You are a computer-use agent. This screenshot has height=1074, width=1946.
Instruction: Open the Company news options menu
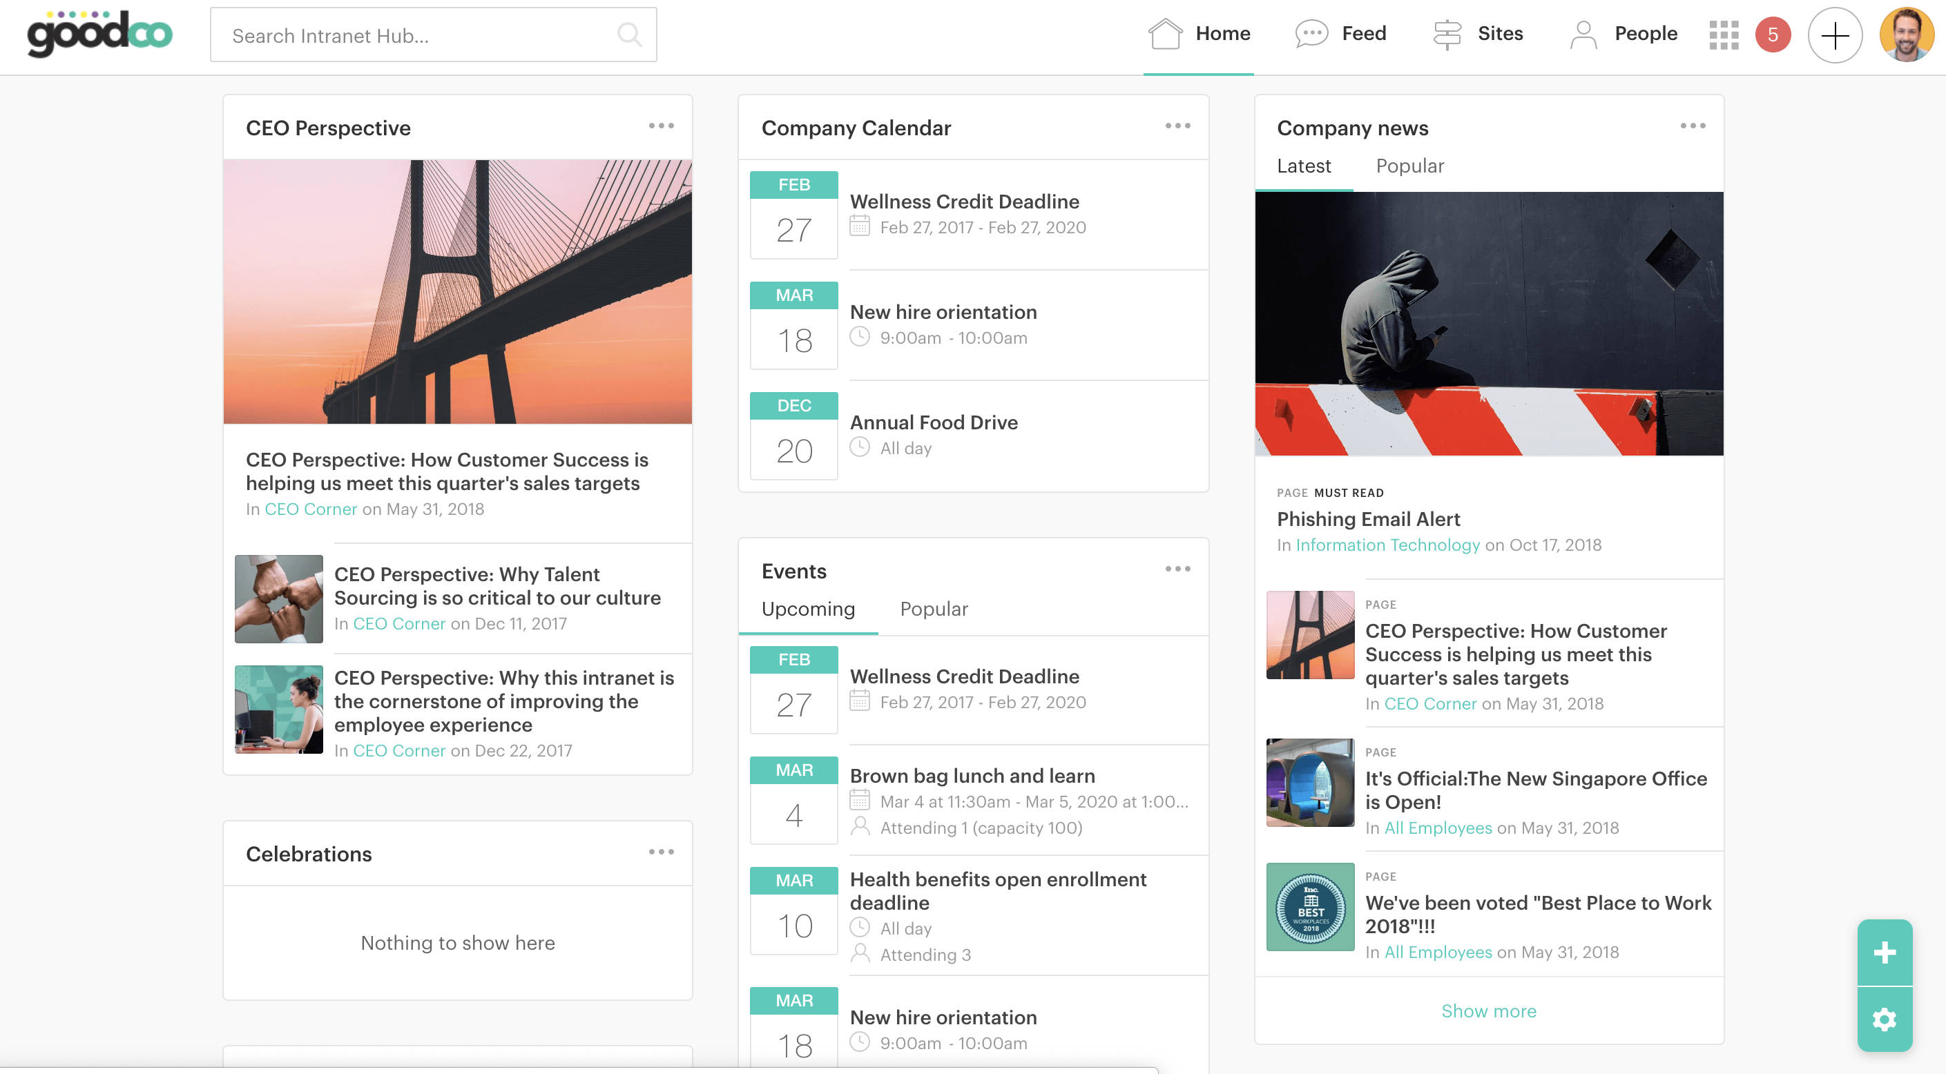1692,126
